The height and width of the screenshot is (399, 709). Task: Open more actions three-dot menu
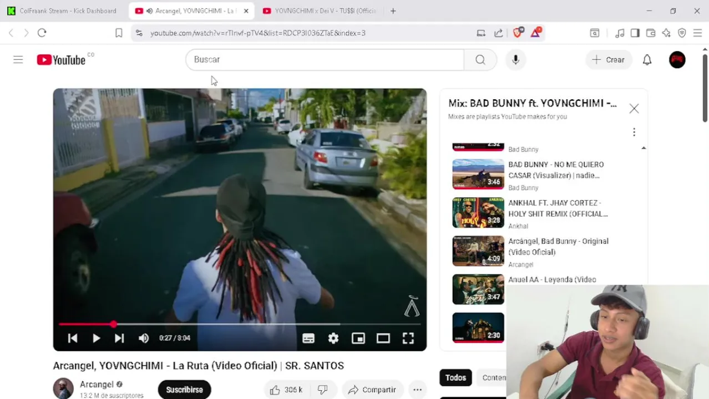[x=418, y=390]
